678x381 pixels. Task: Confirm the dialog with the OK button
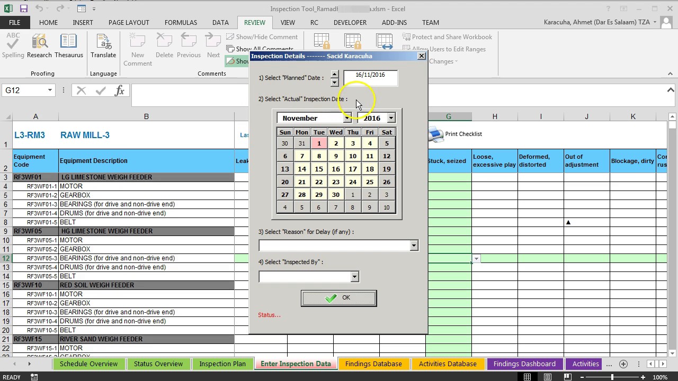pyautogui.click(x=339, y=298)
